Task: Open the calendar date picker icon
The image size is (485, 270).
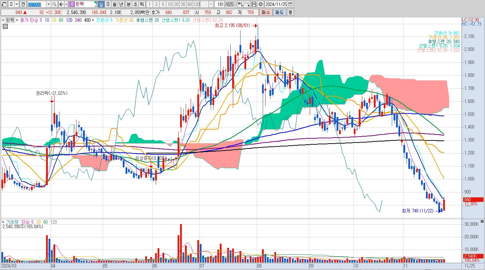Action: coord(291,4)
